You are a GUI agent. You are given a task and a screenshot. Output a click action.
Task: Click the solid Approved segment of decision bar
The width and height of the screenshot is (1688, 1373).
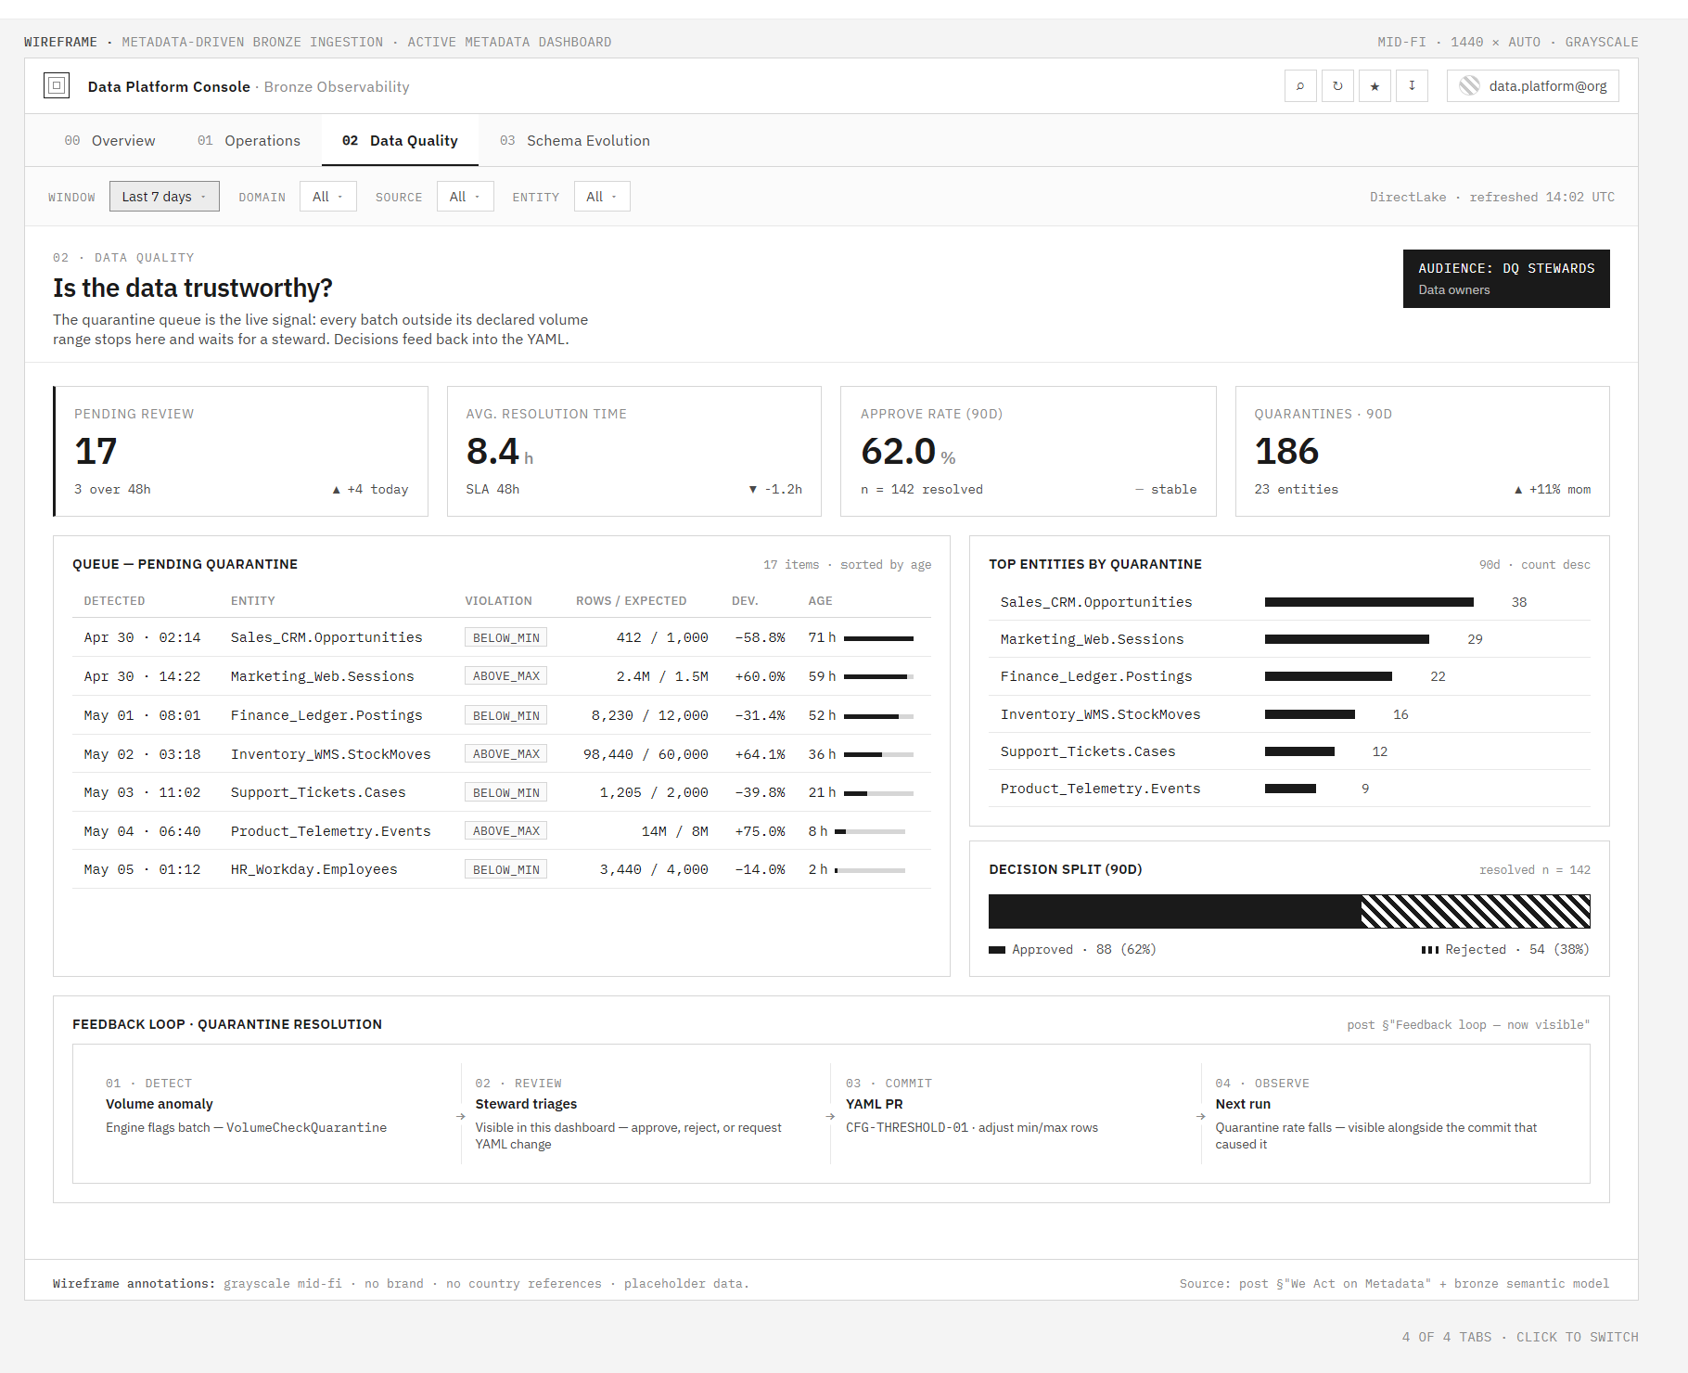1175,911
